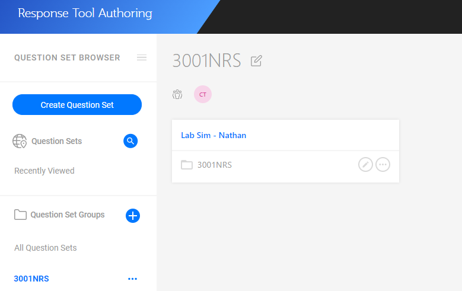
Task: Click the CT user avatar
Action: point(203,94)
